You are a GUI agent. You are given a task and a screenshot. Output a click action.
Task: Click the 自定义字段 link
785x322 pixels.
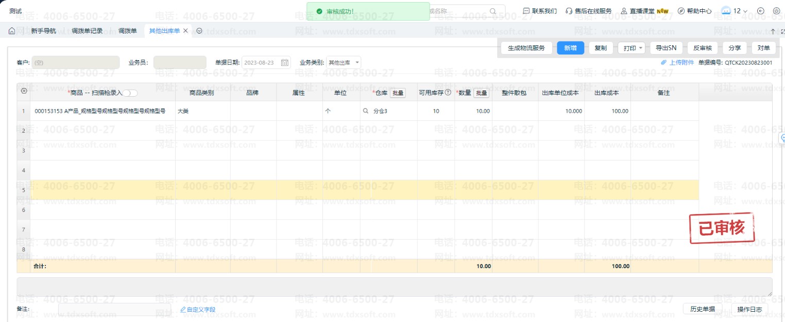tap(197, 310)
